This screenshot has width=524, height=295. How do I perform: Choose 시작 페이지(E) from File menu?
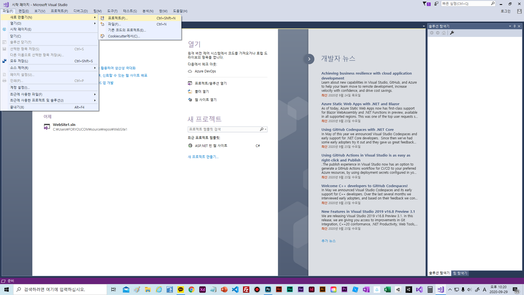pos(50,29)
